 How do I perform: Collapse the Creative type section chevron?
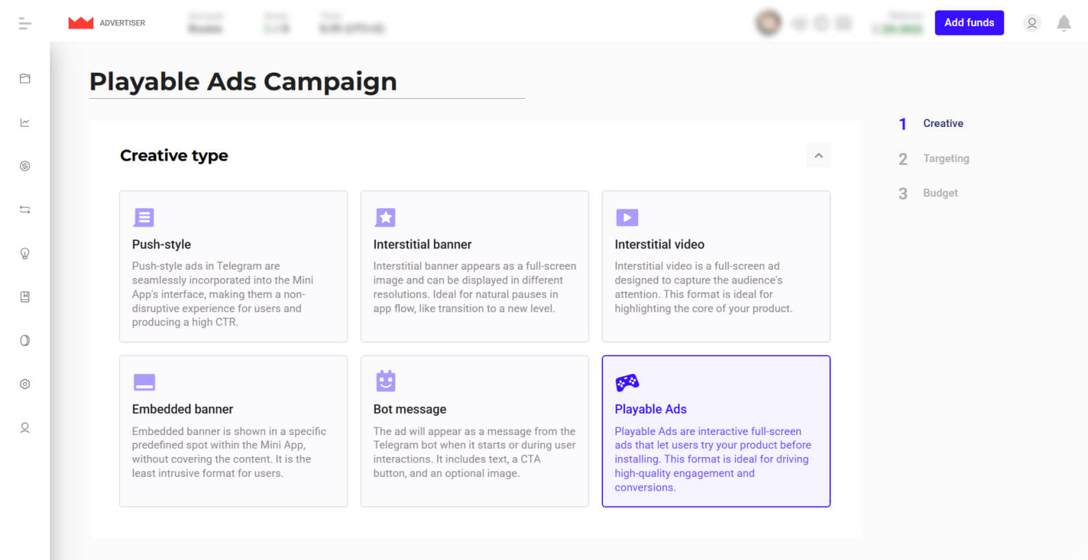click(x=818, y=156)
